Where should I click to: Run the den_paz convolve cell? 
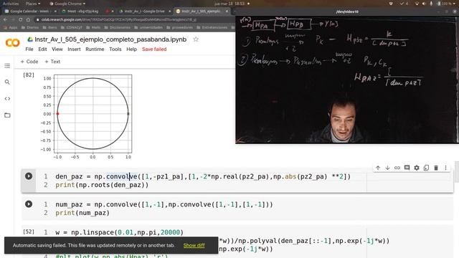pos(29,176)
